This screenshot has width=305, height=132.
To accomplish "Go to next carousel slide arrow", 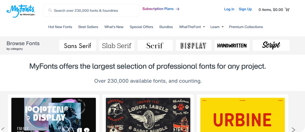I will tap(293, 129).
